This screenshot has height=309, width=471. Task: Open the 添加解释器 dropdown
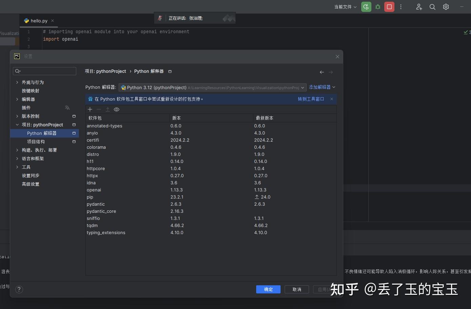pyautogui.click(x=321, y=87)
